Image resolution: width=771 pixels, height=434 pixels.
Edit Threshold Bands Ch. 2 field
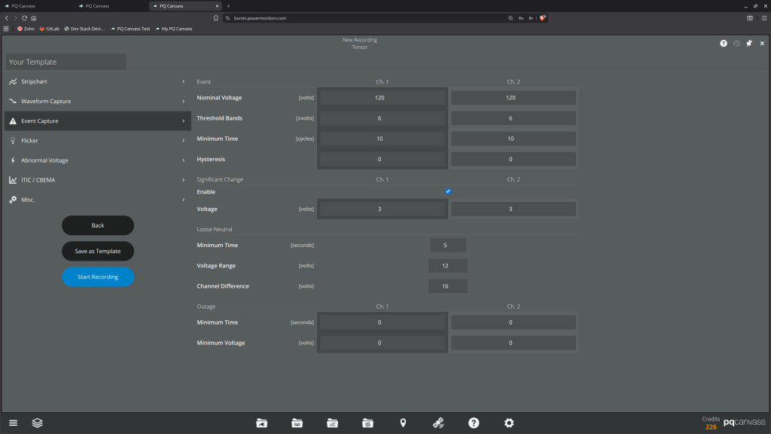513,118
